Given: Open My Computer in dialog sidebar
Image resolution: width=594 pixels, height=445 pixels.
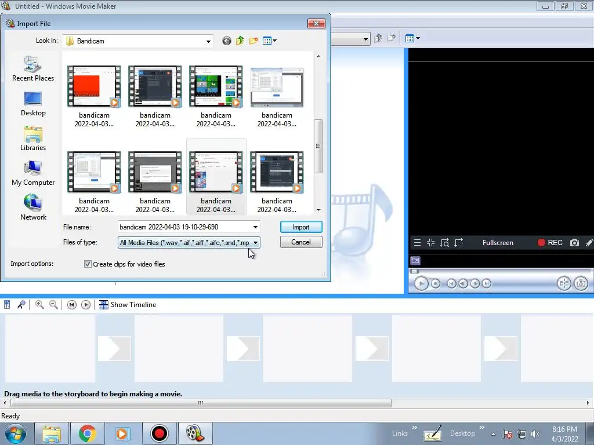Looking at the screenshot, I should click(33, 173).
